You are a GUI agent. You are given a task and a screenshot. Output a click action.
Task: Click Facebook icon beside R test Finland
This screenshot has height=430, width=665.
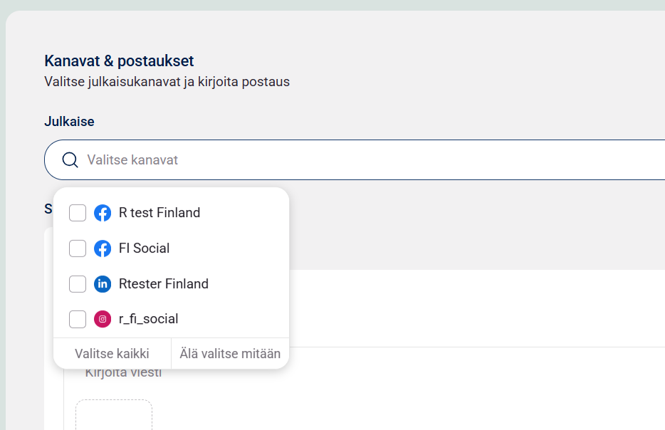[103, 213]
